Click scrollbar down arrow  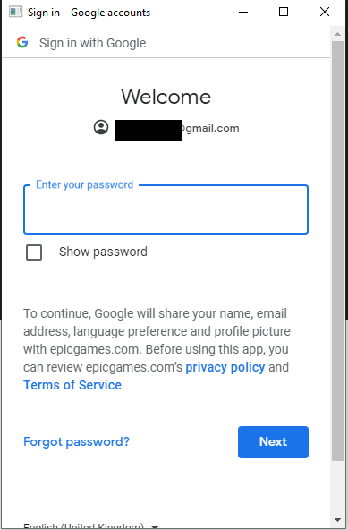pos(337,520)
